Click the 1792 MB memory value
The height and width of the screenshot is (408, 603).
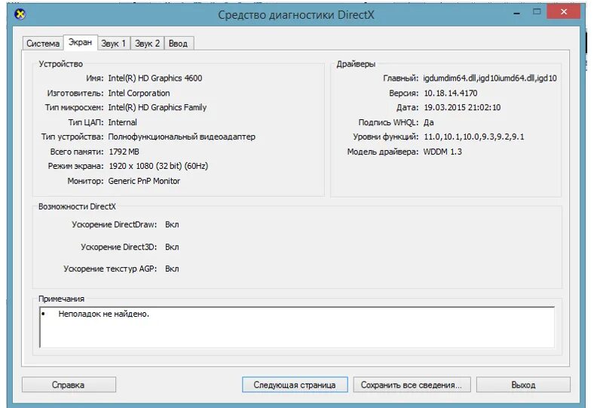point(124,152)
